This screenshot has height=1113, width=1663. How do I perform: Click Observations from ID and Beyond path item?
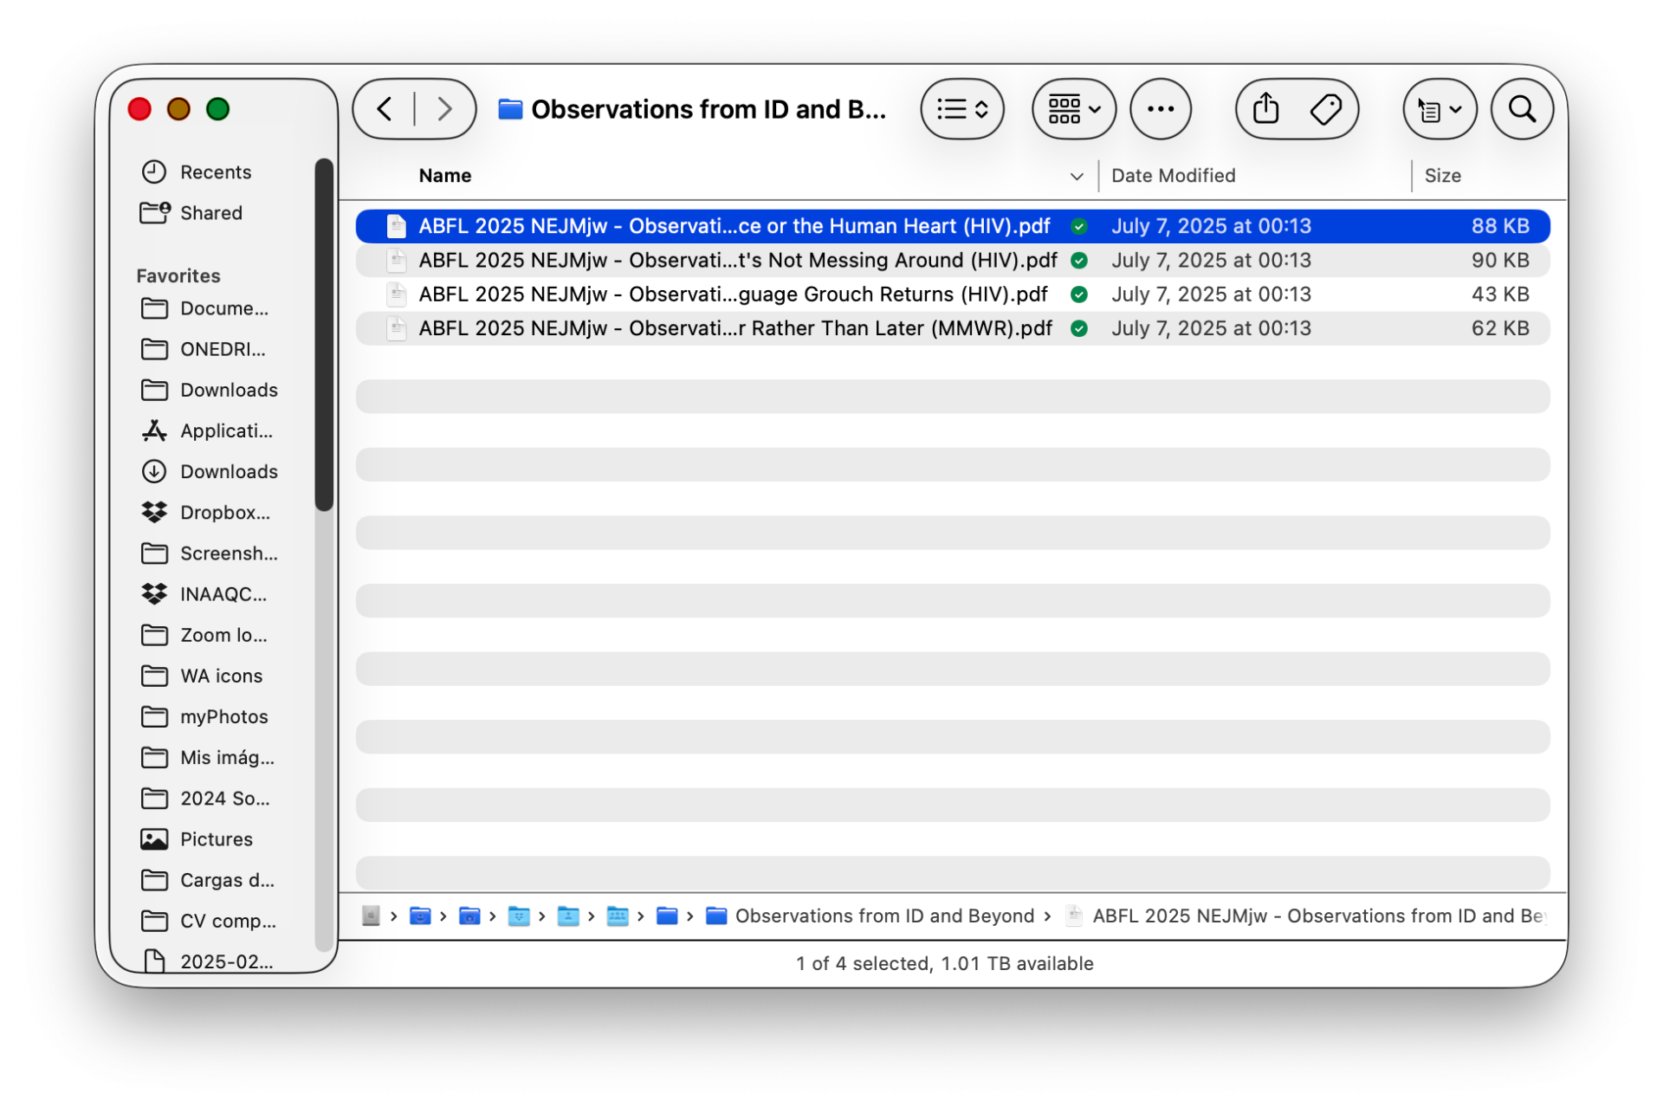[x=883, y=916]
